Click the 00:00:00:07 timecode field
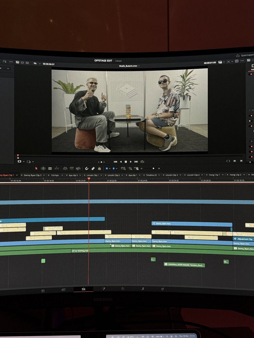 pyautogui.click(x=49, y=64)
